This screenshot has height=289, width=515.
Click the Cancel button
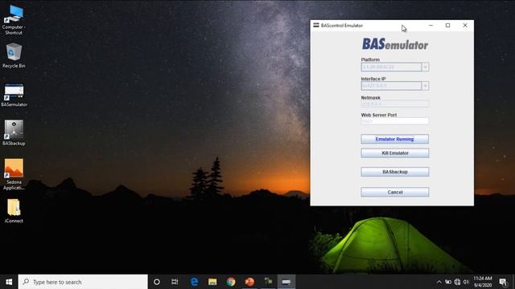tap(395, 192)
